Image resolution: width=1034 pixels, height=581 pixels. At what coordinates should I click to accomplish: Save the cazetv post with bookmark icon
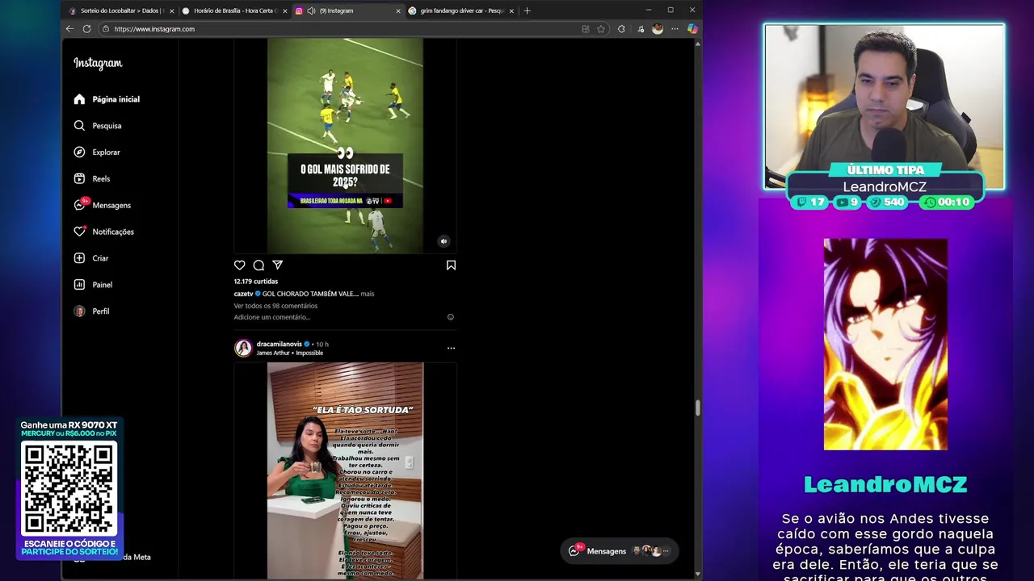[451, 265]
